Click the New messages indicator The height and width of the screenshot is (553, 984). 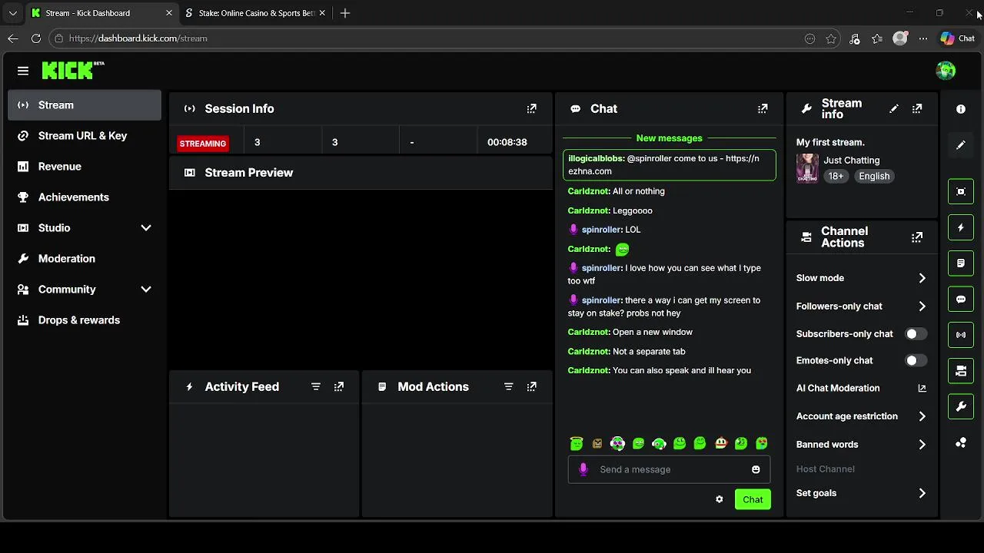pyautogui.click(x=669, y=138)
